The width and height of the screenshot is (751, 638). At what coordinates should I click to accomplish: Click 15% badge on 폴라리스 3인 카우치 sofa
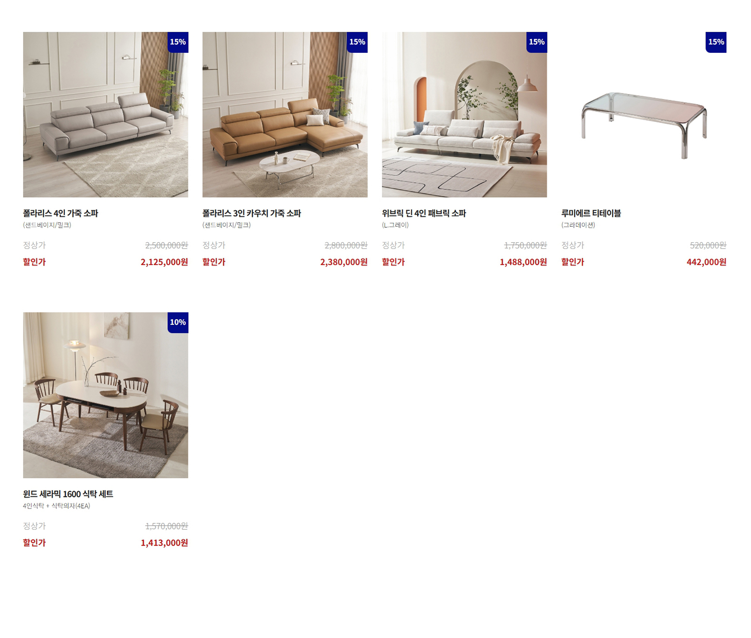357,42
